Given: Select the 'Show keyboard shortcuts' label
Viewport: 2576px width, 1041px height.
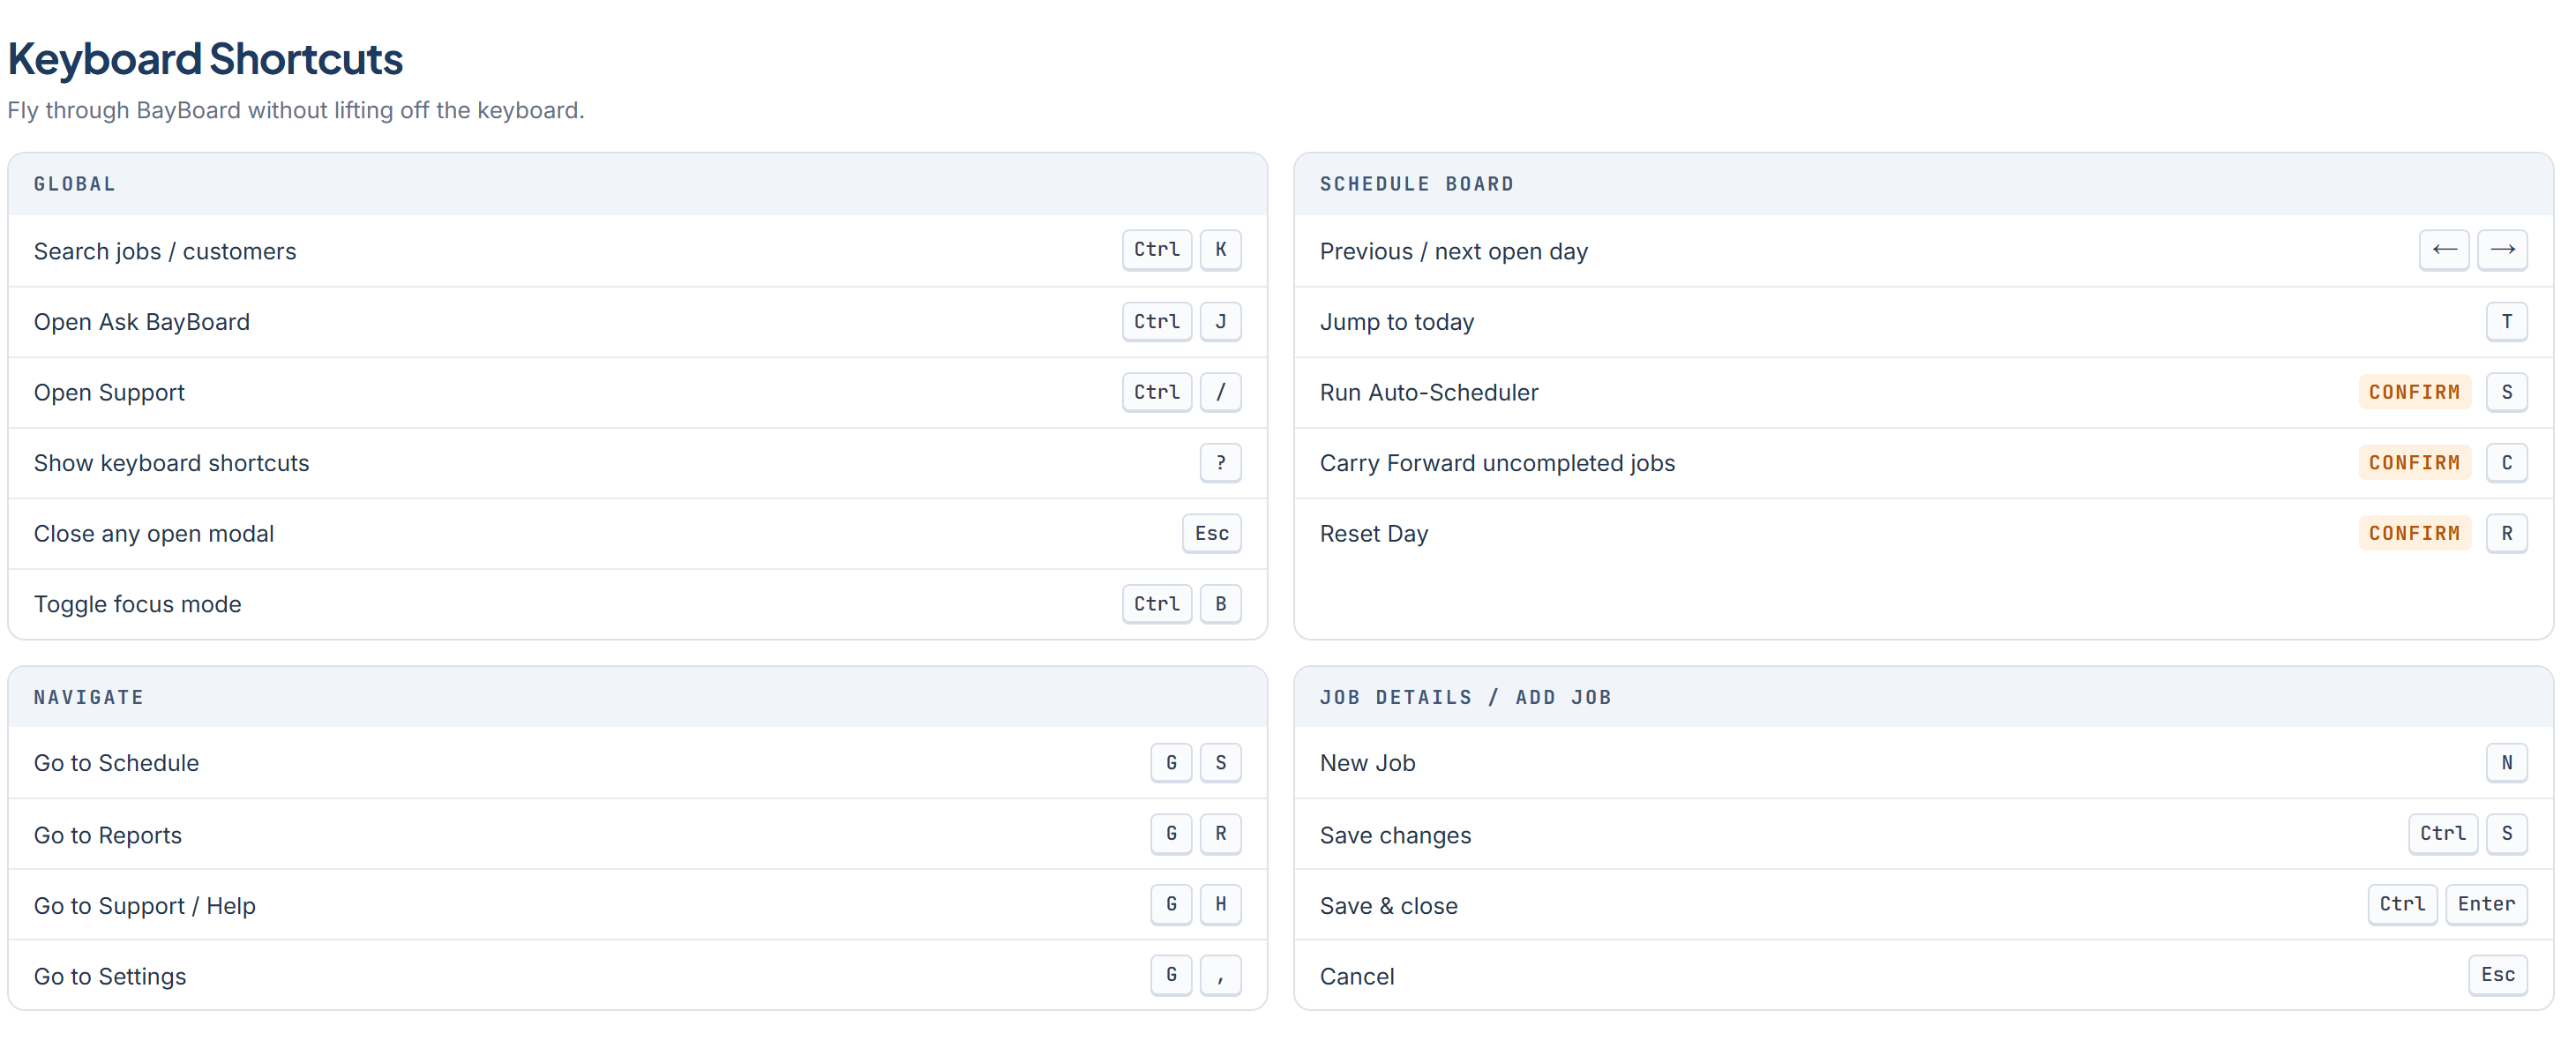Looking at the screenshot, I should coord(171,463).
